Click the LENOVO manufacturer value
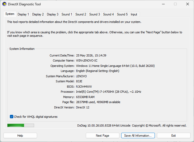The height and width of the screenshot is (142, 194). click(81, 76)
